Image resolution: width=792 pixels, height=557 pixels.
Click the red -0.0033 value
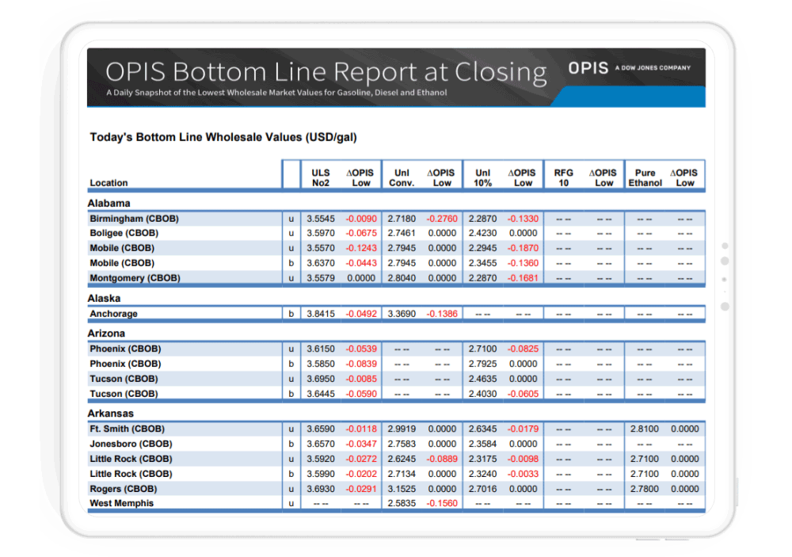[x=523, y=474]
